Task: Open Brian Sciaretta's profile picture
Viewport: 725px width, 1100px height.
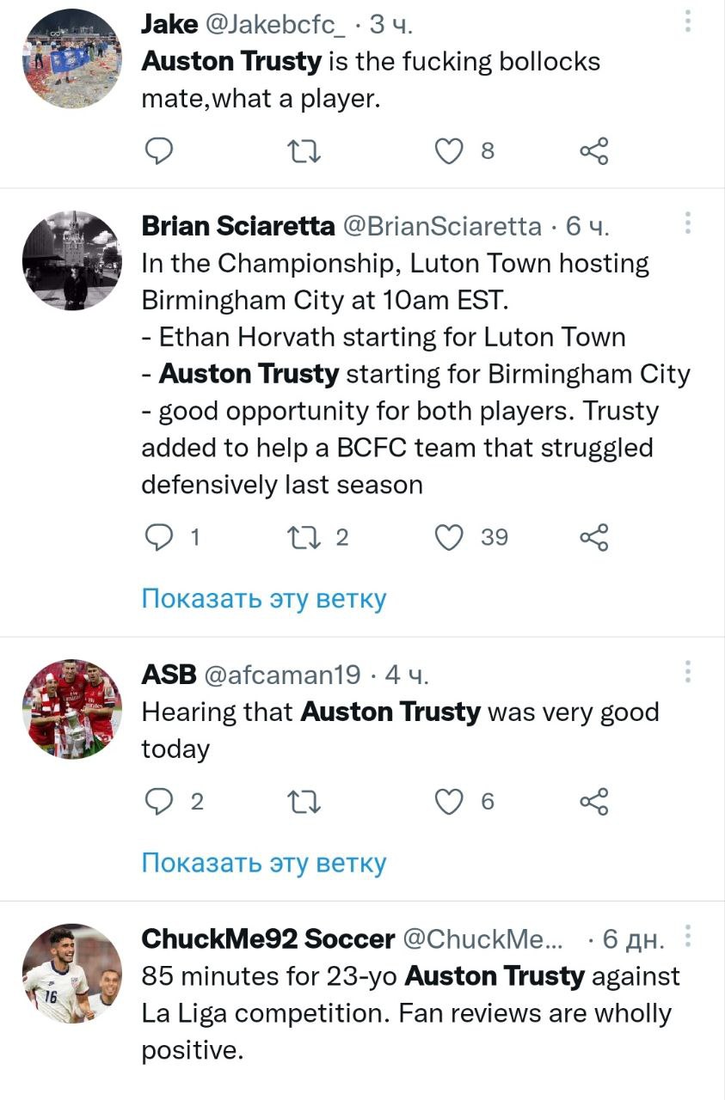Action: [x=71, y=260]
